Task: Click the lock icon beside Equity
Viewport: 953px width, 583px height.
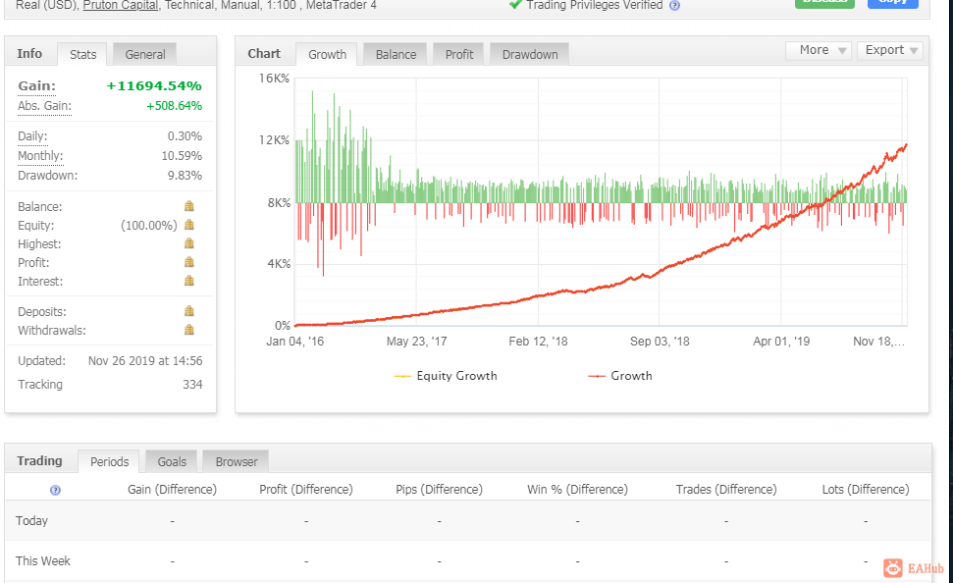Action: pyautogui.click(x=189, y=225)
